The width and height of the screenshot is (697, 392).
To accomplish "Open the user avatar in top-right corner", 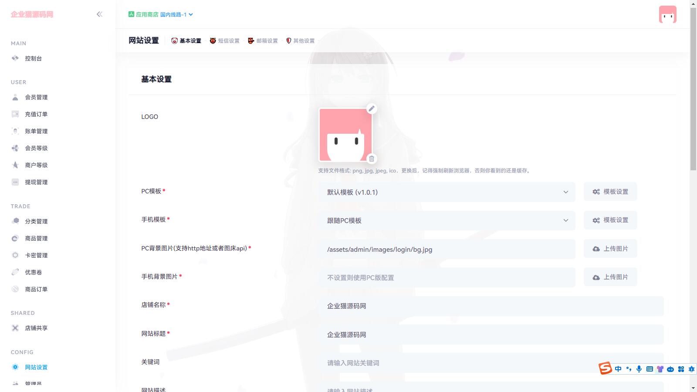I will [x=667, y=14].
